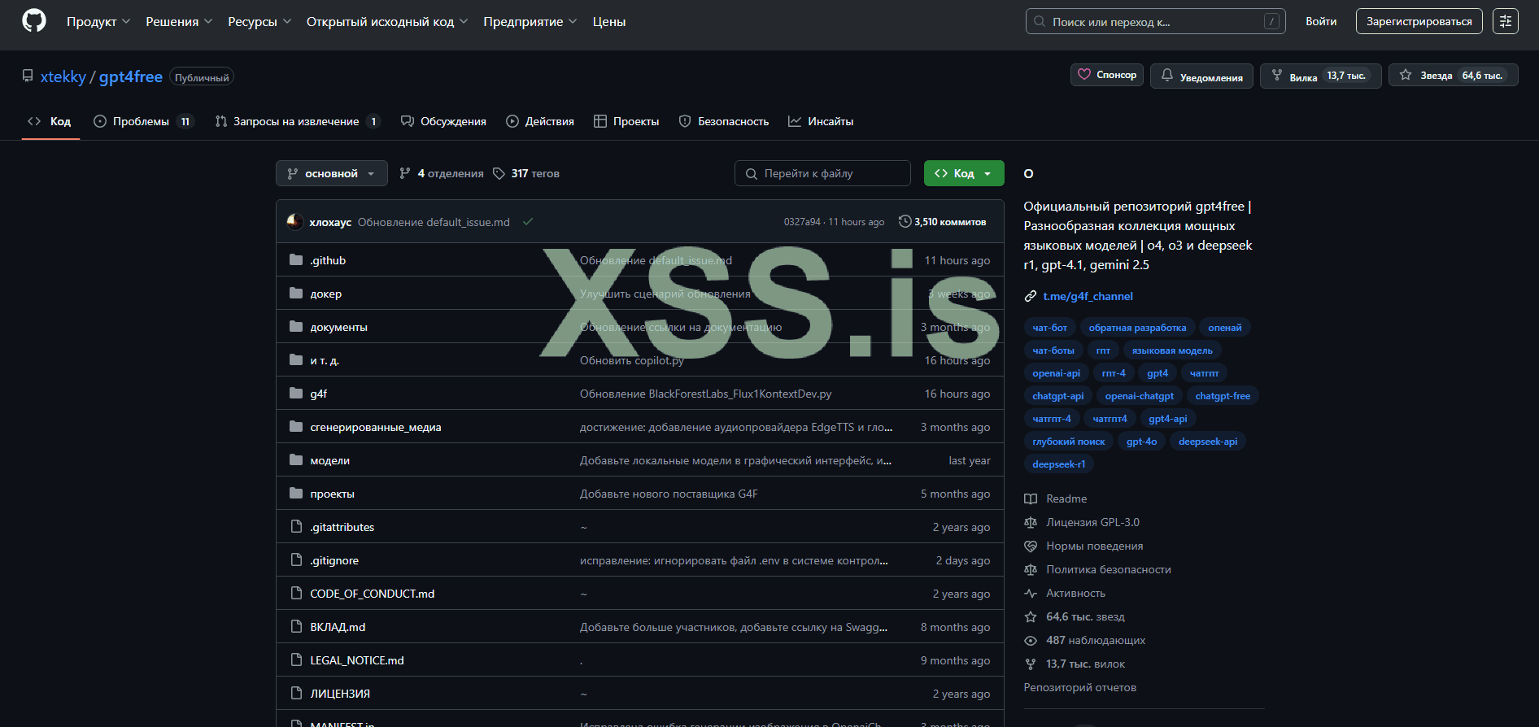Expand the green Код dropdown button
The width and height of the screenshot is (1539, 727).
963,173
